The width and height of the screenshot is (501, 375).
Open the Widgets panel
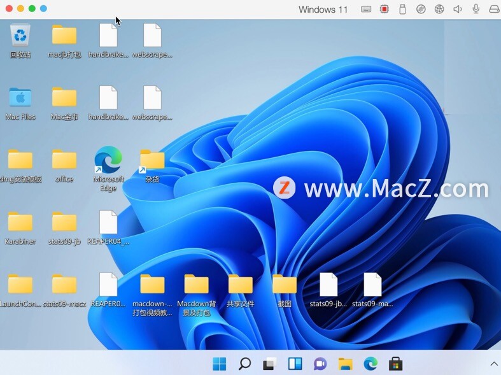(x=295, y=364)
